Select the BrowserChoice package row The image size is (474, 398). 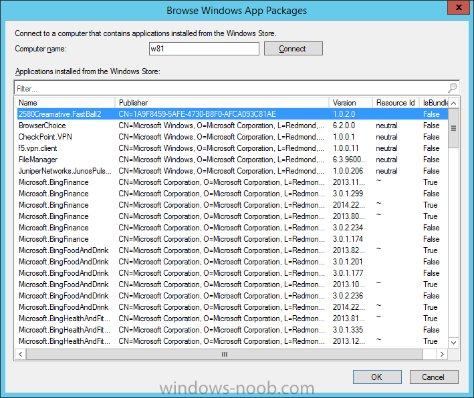click(x=232, y=126)
